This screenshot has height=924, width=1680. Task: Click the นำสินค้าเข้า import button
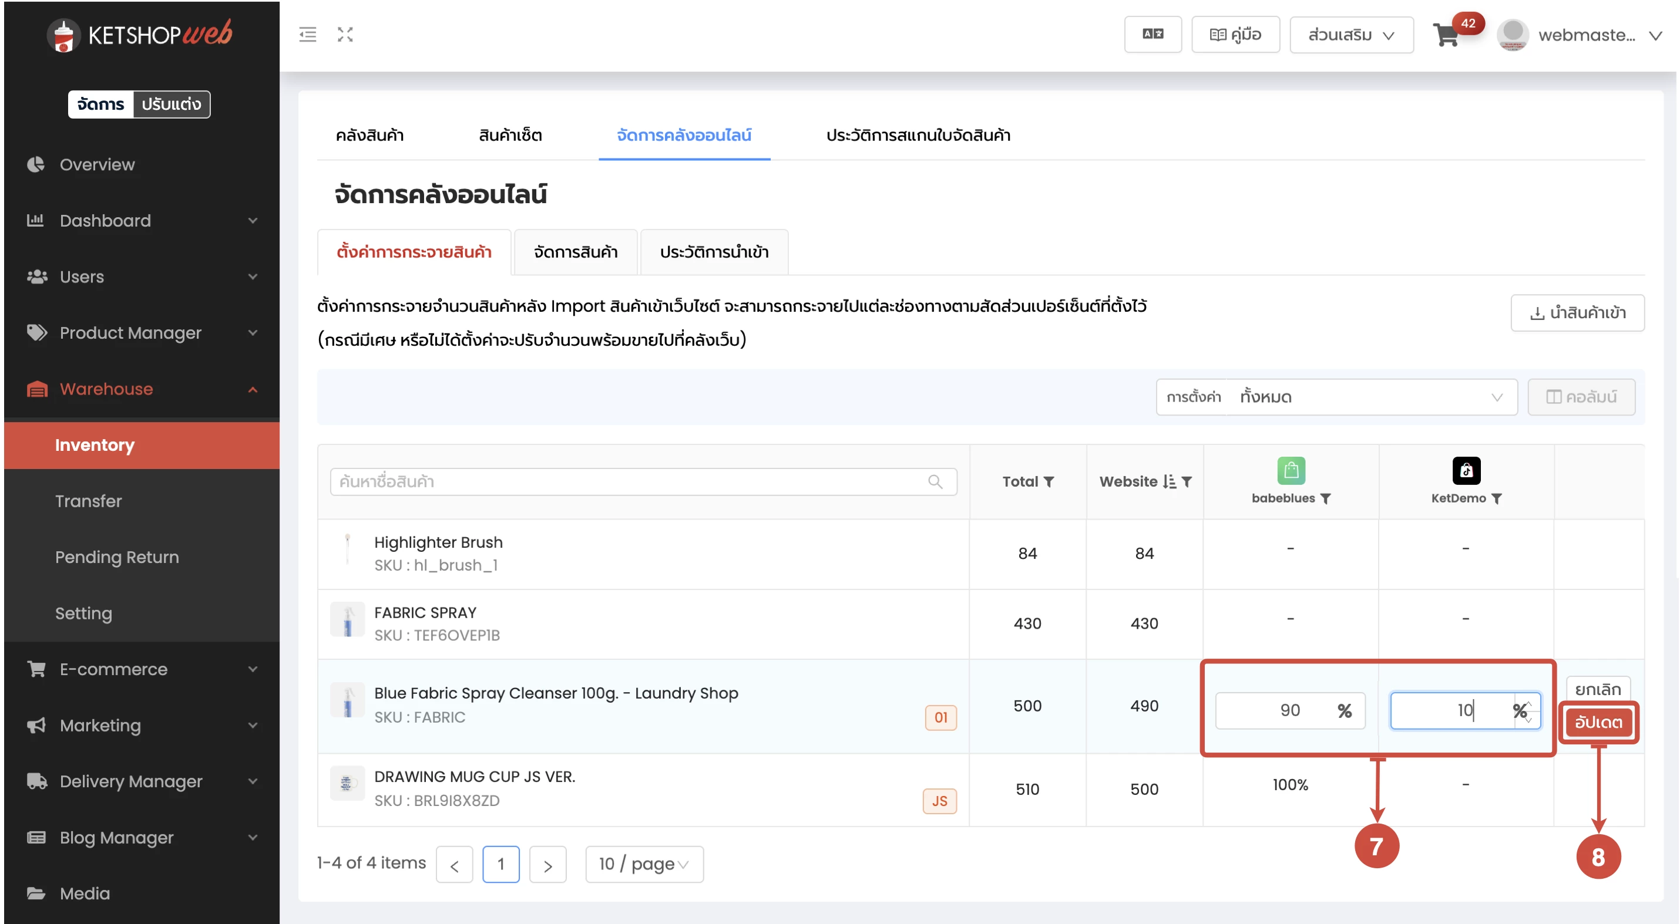coord(1577,313)
